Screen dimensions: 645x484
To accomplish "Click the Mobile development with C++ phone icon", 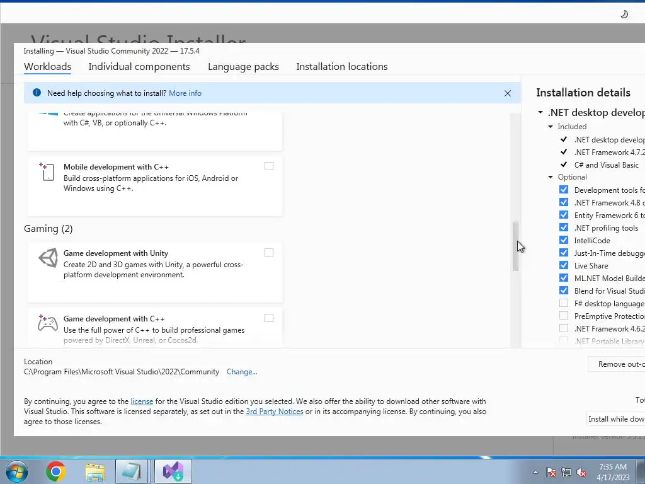I will 47,171.
